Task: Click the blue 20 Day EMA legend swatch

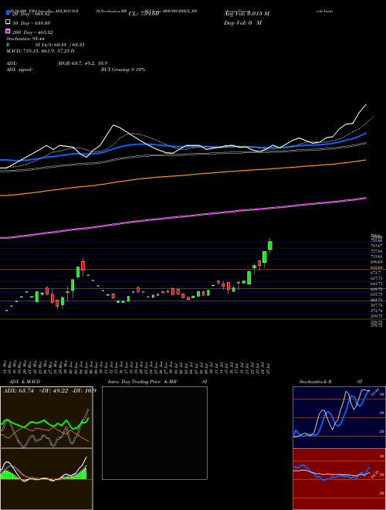Action: [8, 13]
